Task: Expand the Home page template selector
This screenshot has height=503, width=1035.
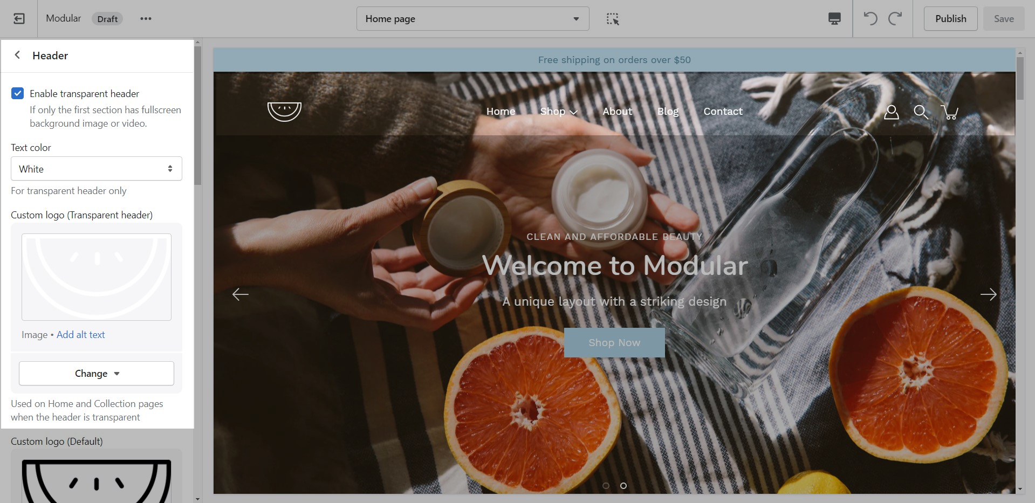Action: click(472, 19)
